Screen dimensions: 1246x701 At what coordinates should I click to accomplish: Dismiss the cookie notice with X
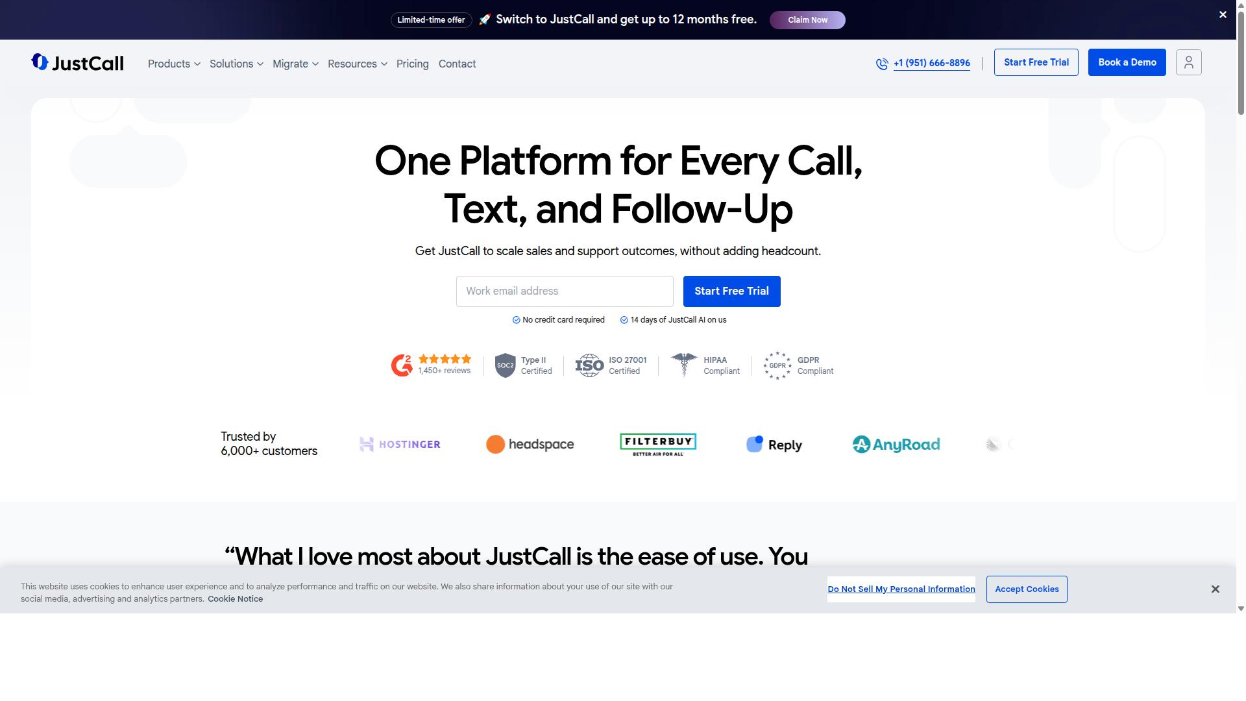click(1215, 589)
